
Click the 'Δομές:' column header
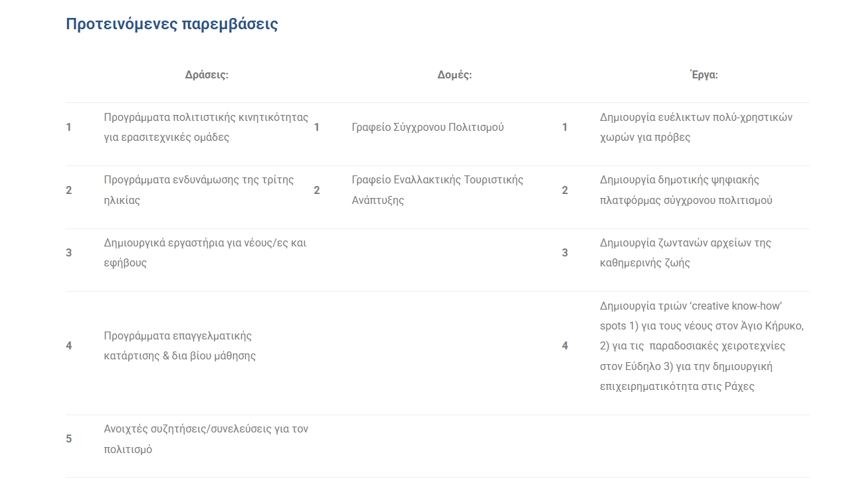coord(454,75)
